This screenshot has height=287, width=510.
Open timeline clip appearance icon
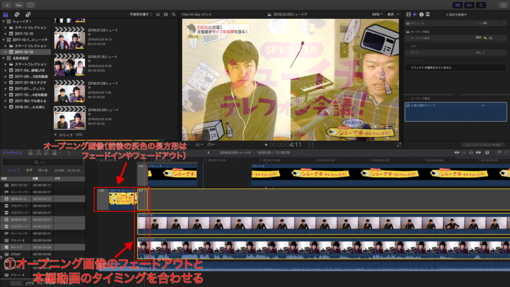[x=487, y=152]
